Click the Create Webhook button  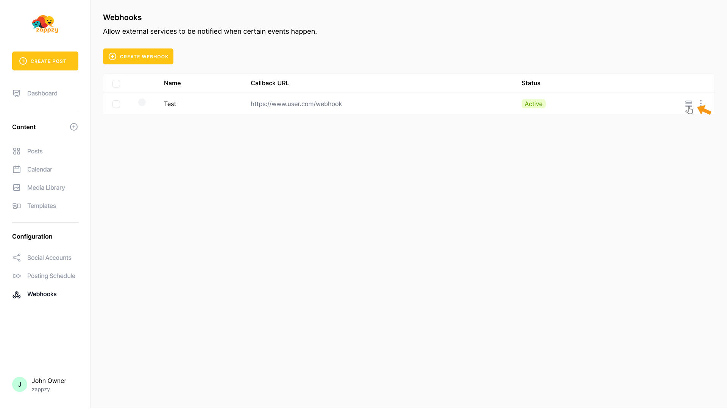pyautogui.click(x=138, y=56)
